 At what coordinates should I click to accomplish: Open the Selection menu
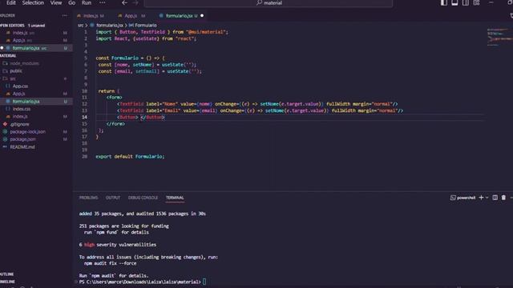(33, 3)
